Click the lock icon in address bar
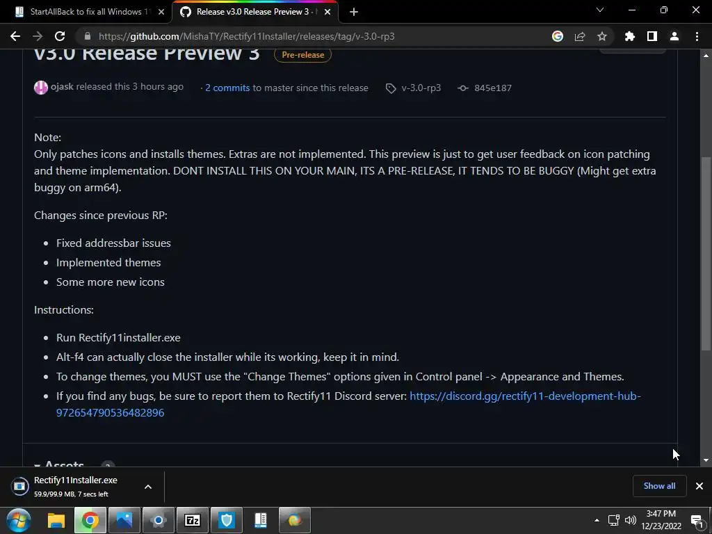712x534 pixels. click(88, 36)
